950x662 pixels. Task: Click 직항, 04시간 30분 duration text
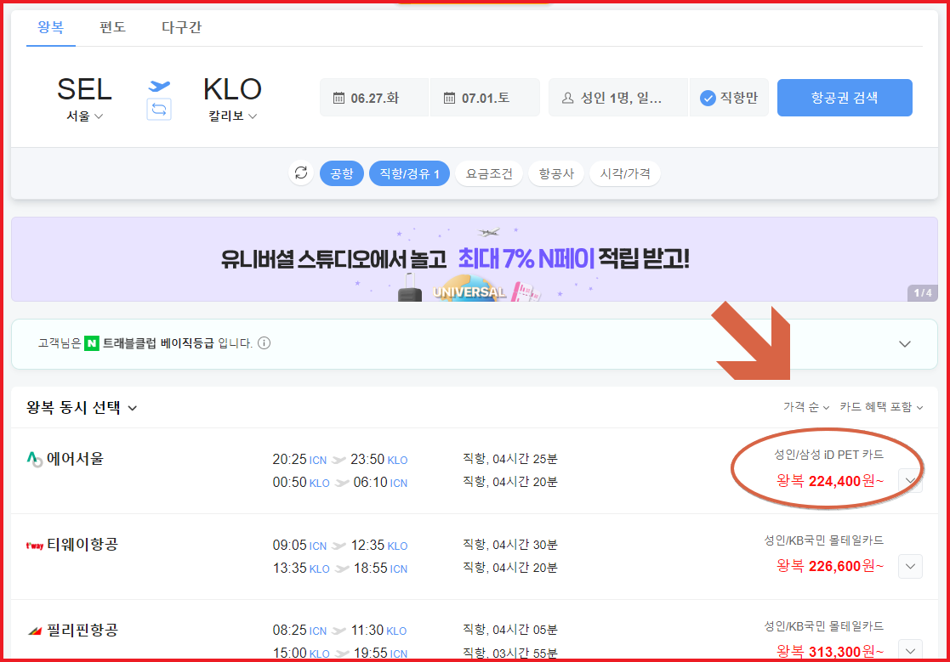510,546
